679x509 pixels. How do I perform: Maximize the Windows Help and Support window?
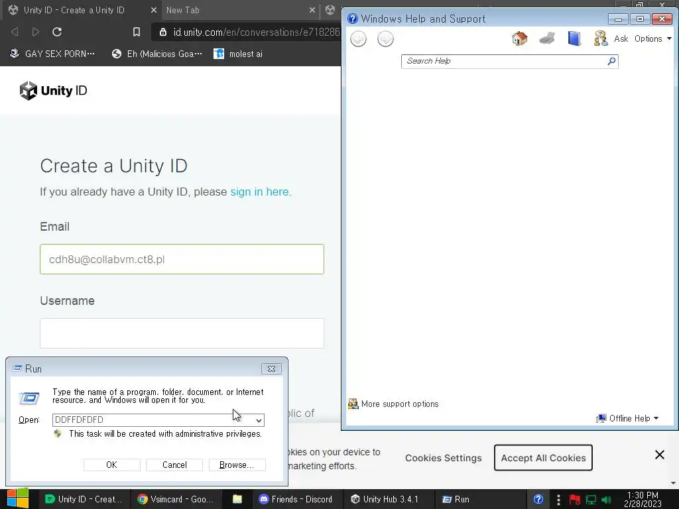(640, 19)
